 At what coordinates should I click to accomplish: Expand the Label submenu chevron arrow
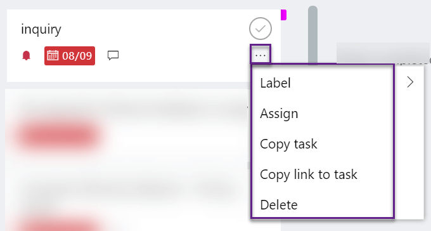(410, 82)
